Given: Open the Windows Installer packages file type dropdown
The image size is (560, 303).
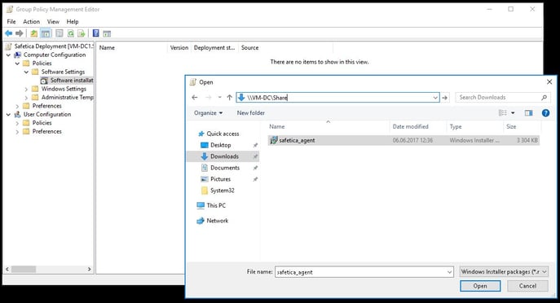Looking at the screenshot, I should (x=504, y=272).
